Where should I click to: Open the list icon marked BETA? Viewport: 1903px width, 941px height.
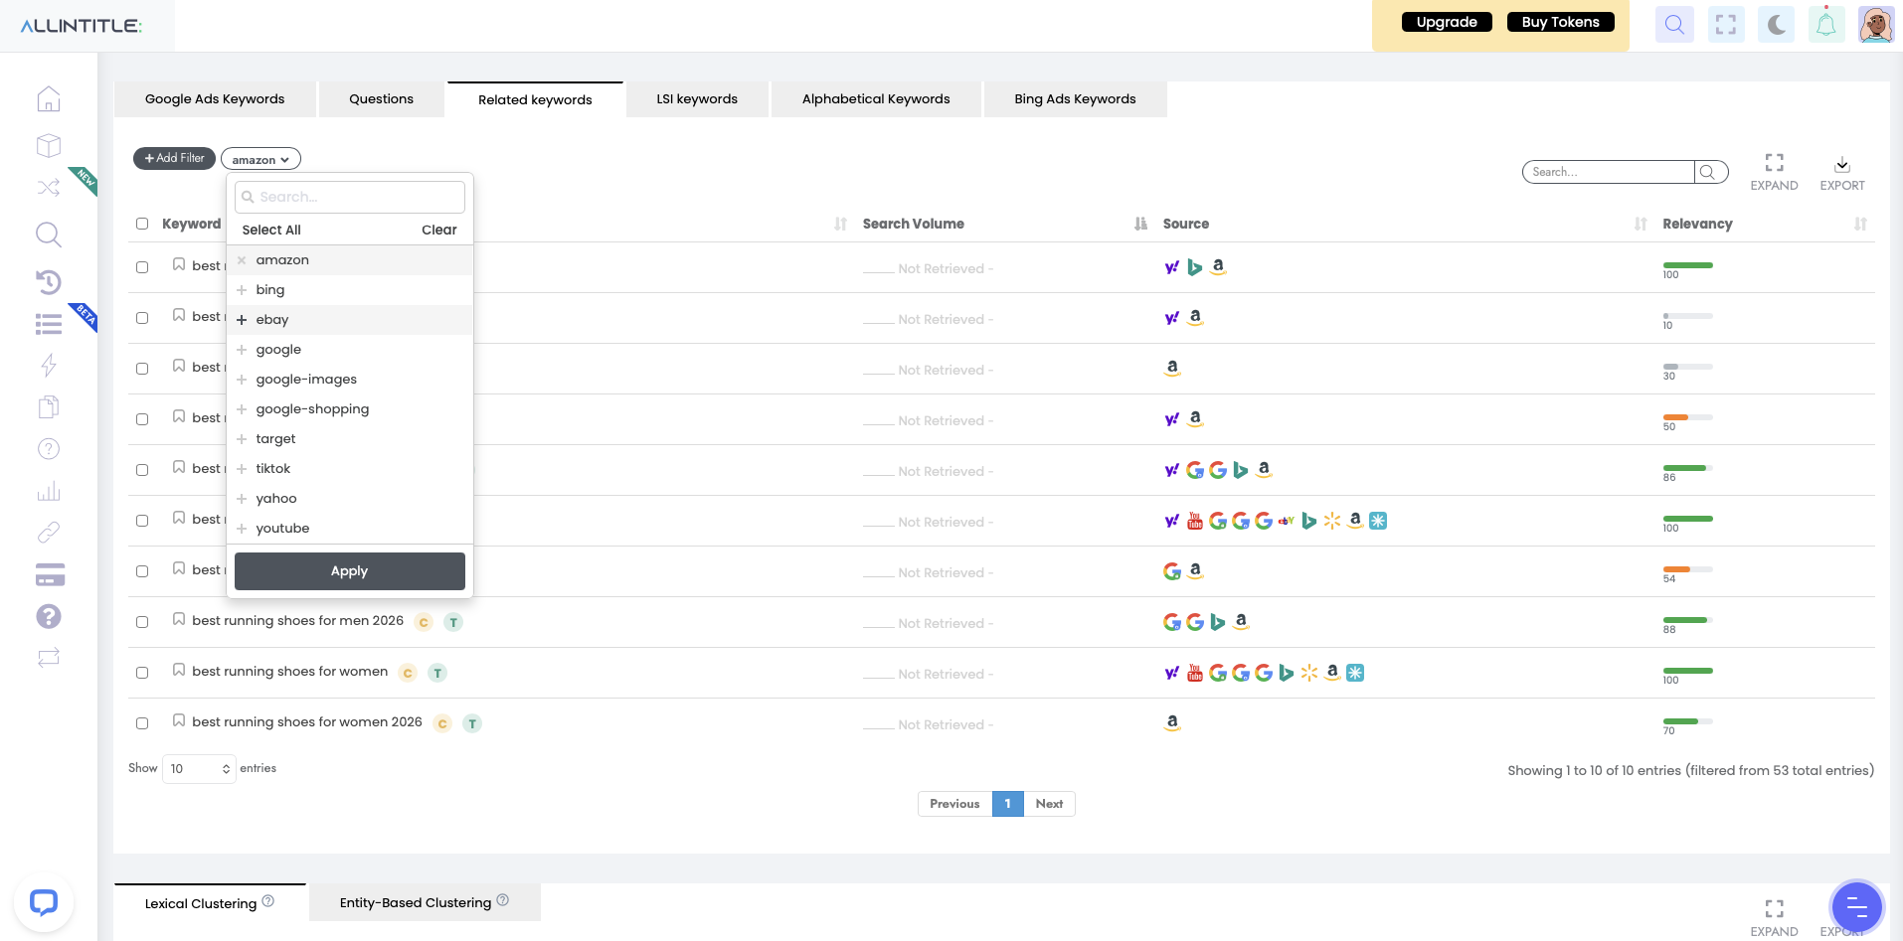49,324
